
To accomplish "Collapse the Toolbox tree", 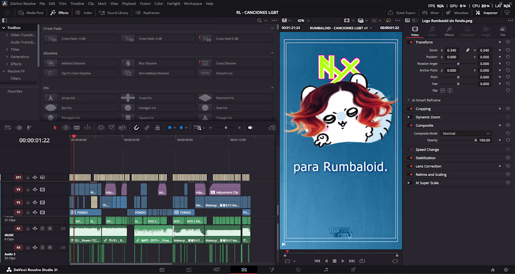I will (4, 28).
